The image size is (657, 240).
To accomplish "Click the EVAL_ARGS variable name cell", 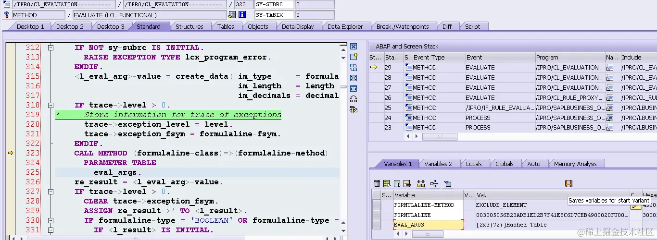I will point(428,225).
